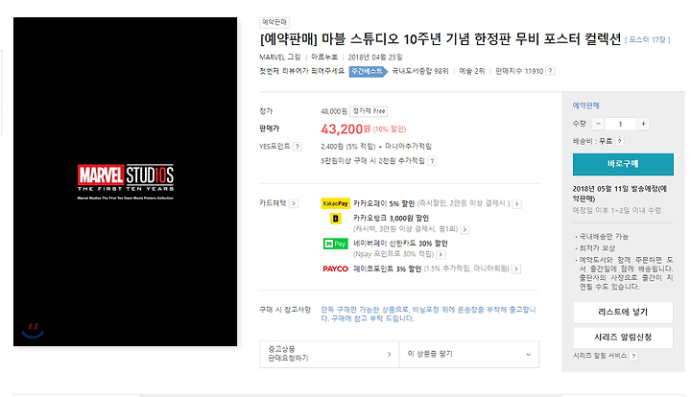Screen dimensions: 691x397
Task: Expand details arrow for 카카오뱅크 3,000원 할인
Action: pyautogui.click(x=465, y=229)
